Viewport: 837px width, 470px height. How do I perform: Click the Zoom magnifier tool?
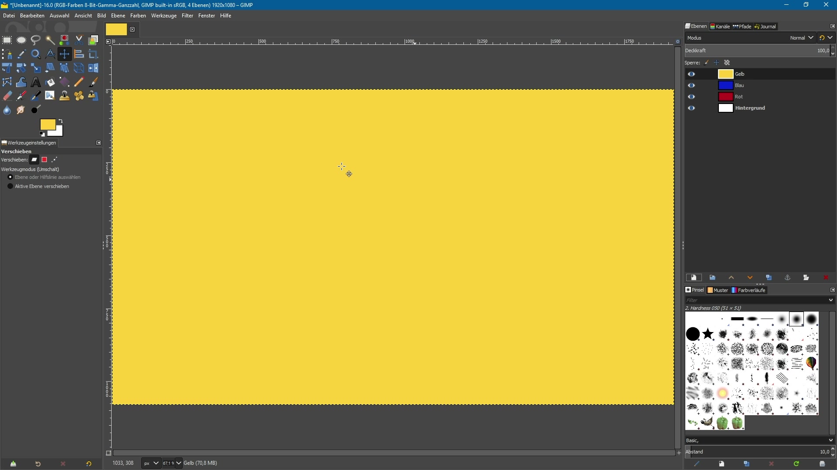tap(36, 54)
